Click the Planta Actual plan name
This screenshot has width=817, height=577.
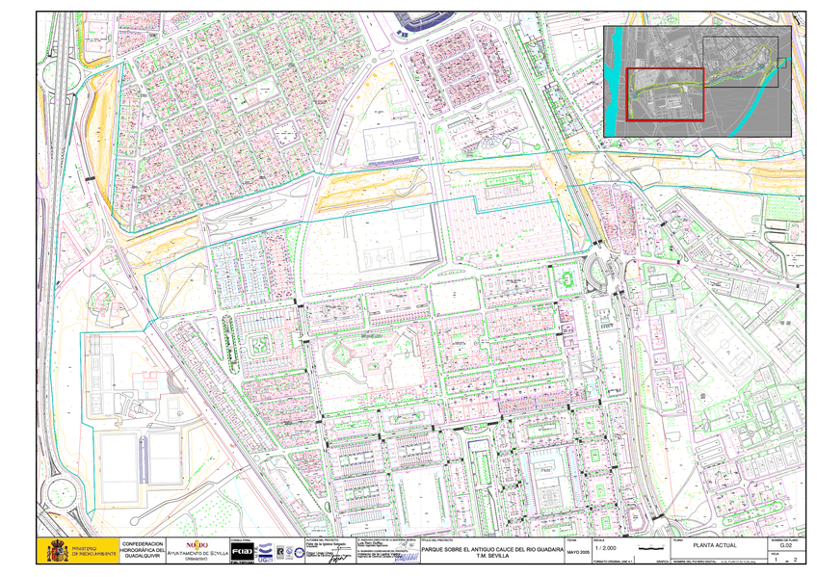click(714, 545)
